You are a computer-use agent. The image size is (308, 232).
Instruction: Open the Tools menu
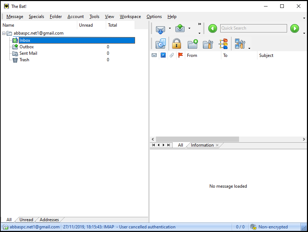(x=94, y=17)
